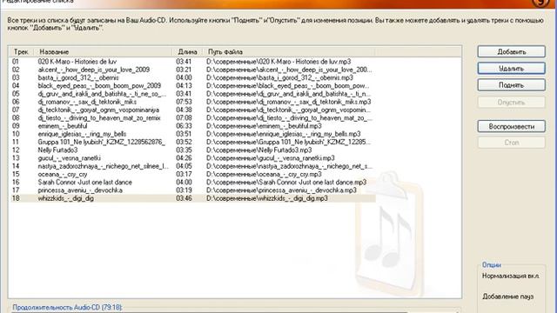Click the Нормализация вкл. option text
The height and width of the screenshot is (313, 557).
[511, 276]
